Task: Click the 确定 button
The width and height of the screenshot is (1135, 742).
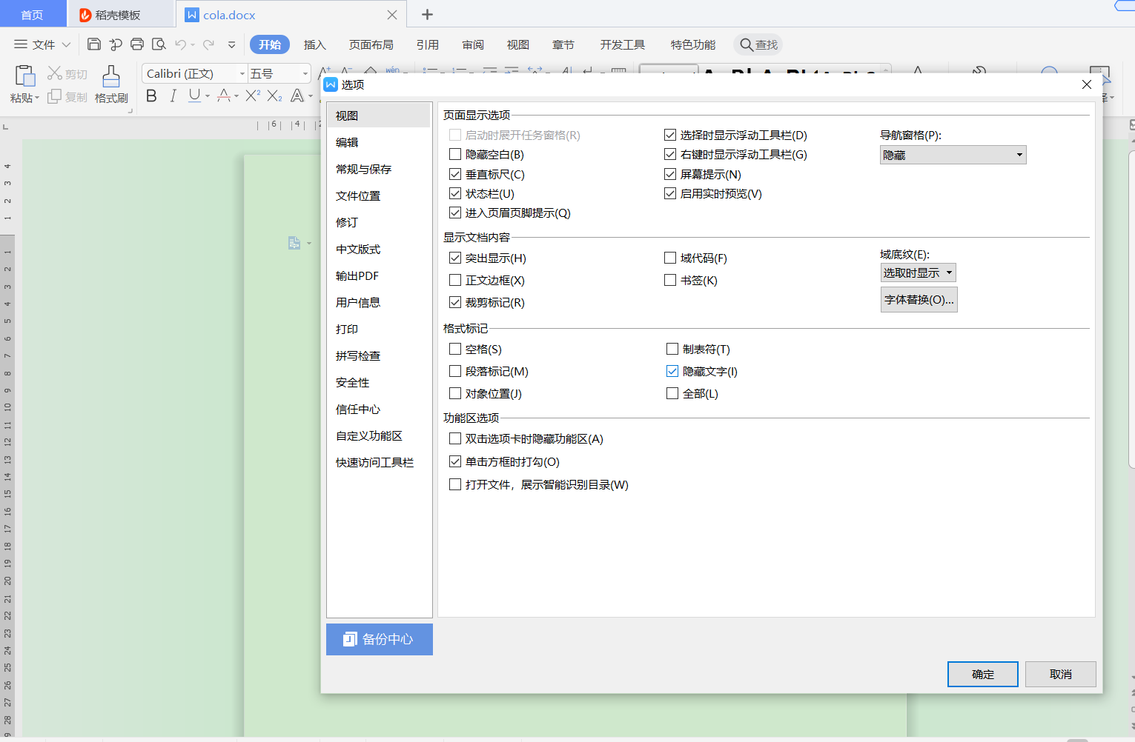Action: click(x=982, y=675)
